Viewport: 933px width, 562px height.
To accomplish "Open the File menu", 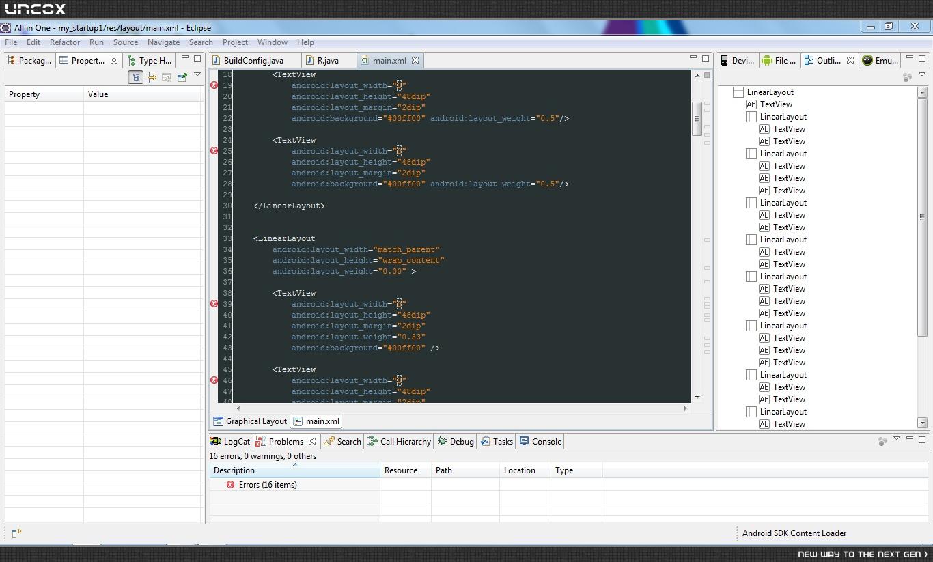I will point(11,42).
